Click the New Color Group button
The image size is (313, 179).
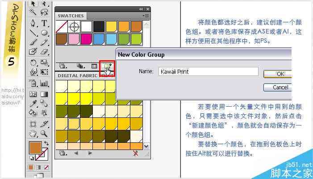108,67
